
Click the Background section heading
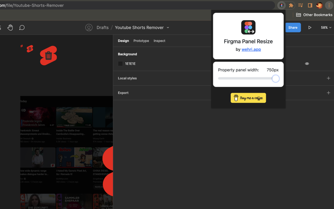[x=127, y=54]
